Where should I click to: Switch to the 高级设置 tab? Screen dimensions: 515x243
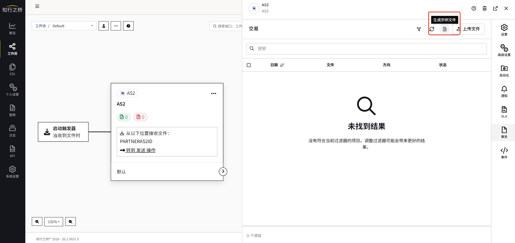(504, 50)
